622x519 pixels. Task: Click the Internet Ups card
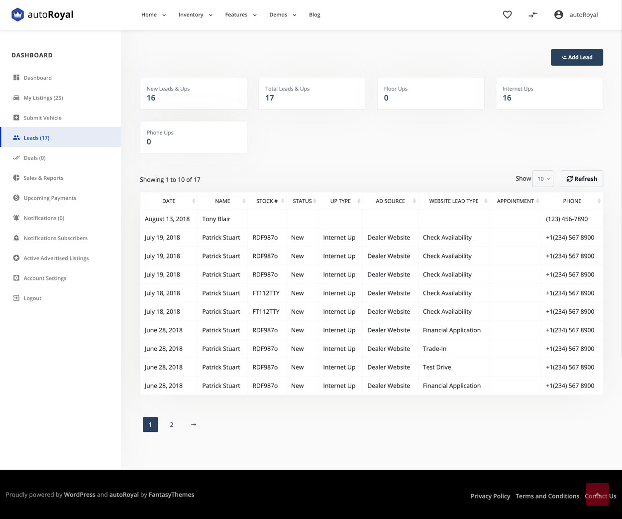(x=549, y=93)
